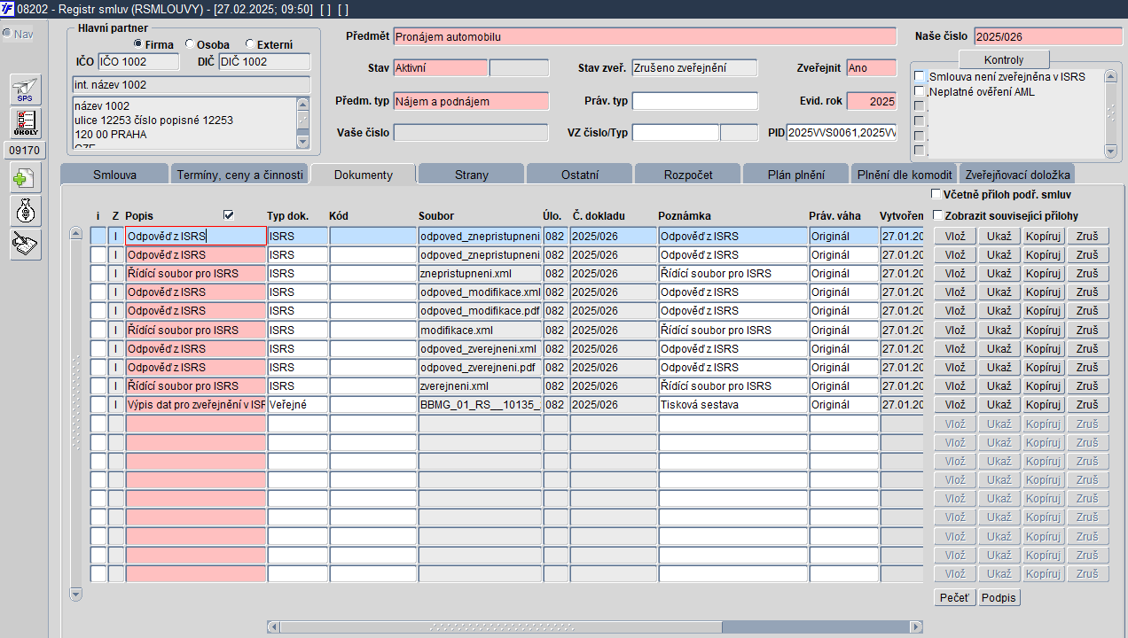
Task: Click the Pečeť button
Action: 954,598
